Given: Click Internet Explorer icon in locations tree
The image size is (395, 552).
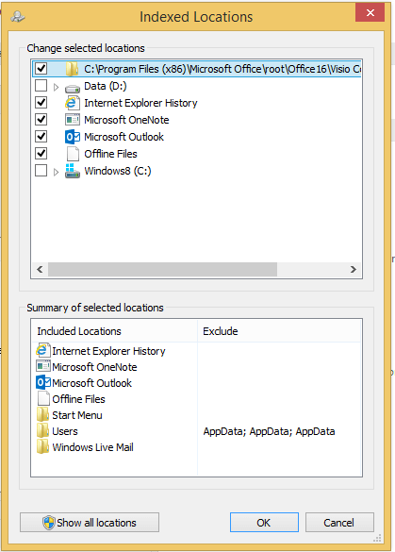Looking at the screenshot, I should (x=72, y=103).
